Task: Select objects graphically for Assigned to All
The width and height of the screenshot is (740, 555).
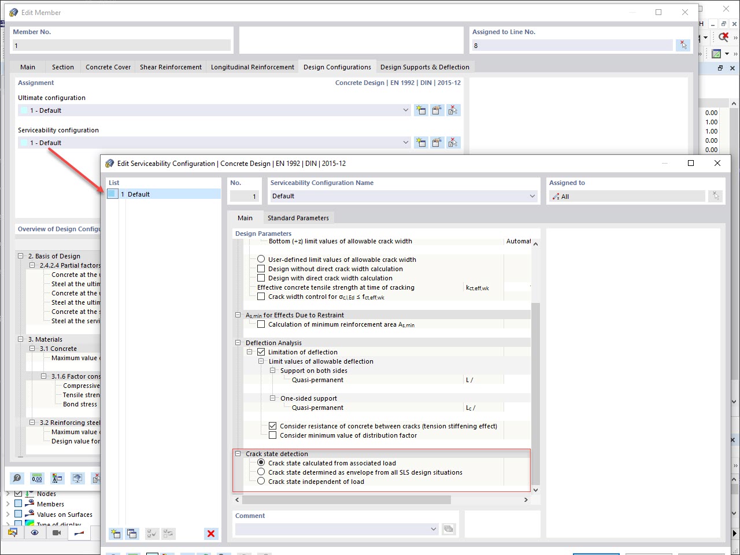Action: click(x=716, y=196)
